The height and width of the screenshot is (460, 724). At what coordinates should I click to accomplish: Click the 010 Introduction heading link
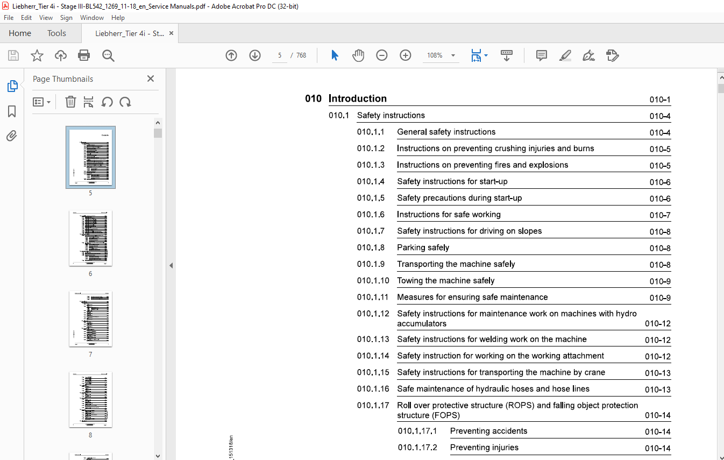pos(346,98)
